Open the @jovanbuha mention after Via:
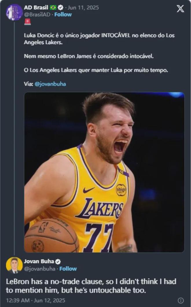191x307 pixels. [50, 84]
